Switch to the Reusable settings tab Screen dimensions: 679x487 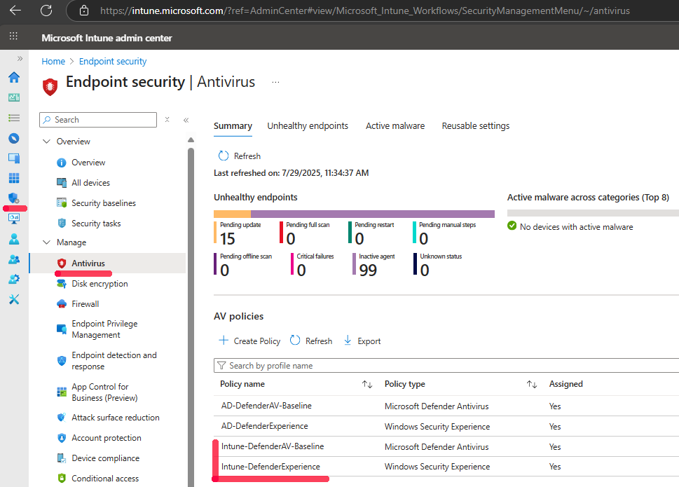pos(476,126)
